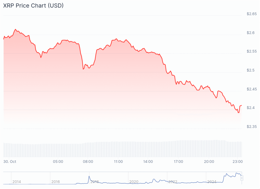The image size is (260, 189).
Task: Click the 23:00 time axis label
Action: click(x=237, y=161)
